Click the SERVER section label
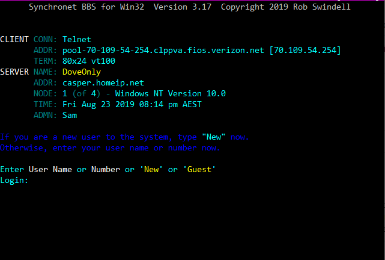385x260 pixels. tap(14, 72)
